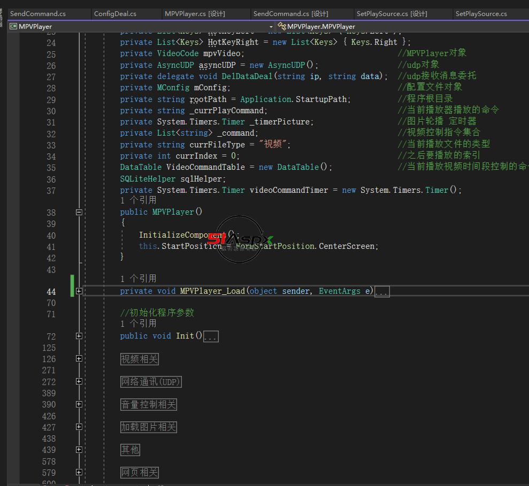The height and width of the screenshot is (486, 529).
Task: Click '1 个引用' link above MPVPlayer() constructor
Action: tap(138, 200)
